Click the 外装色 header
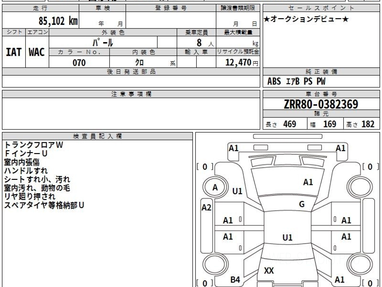The height and width of the screenshot is (287, 382). (113, 32)
